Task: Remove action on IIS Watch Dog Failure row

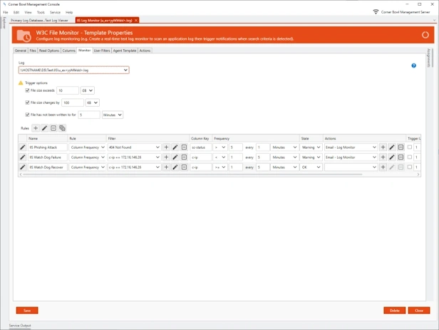Action: [401, 157]
